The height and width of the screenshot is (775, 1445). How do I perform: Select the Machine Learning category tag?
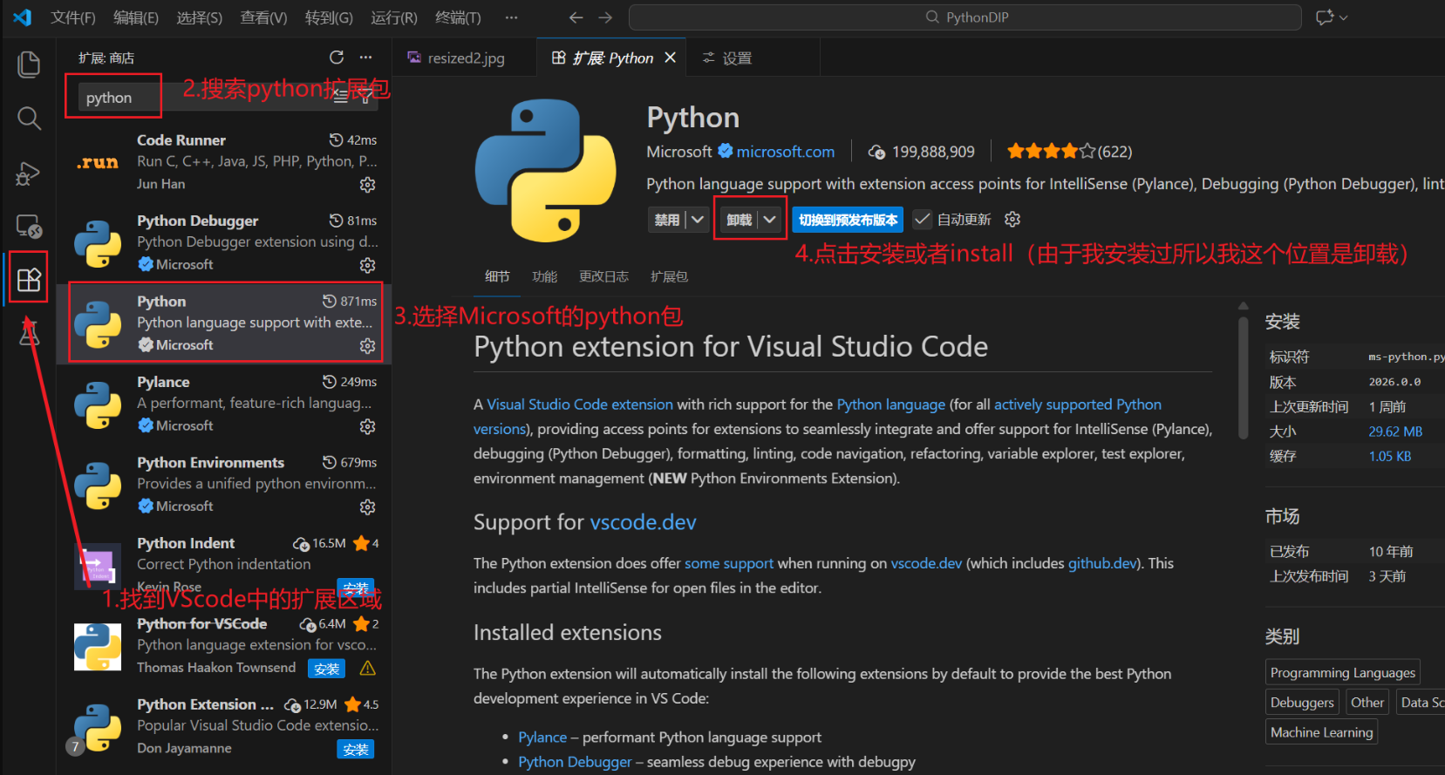(1322, 732)
